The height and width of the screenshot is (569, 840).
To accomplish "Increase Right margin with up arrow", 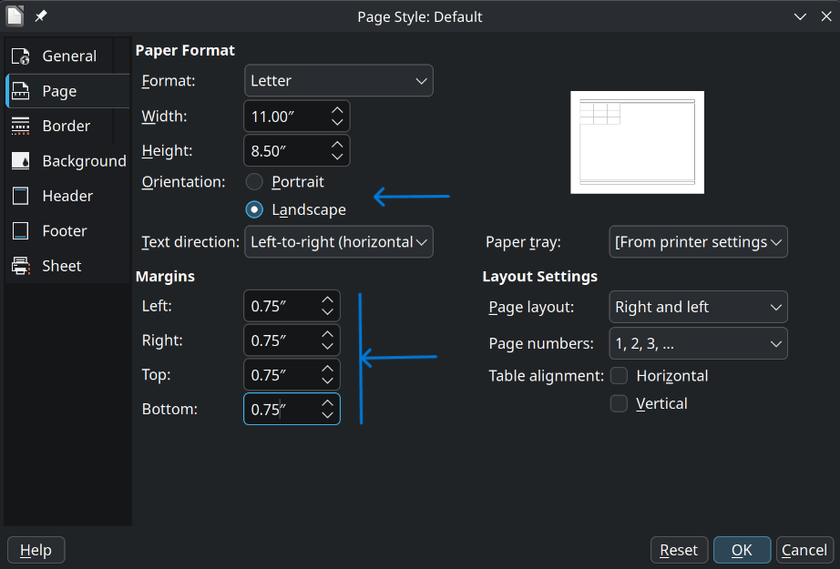I will click(x=327, y=334).
